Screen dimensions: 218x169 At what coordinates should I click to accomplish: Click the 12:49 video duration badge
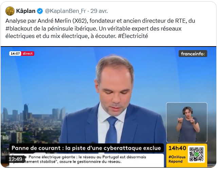pos(15,159)
